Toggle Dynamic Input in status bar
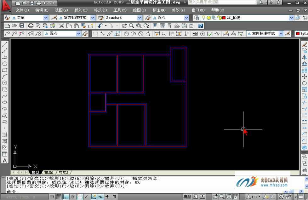The height and width of the screenshot is (200, 308). [x=100, y=197]
